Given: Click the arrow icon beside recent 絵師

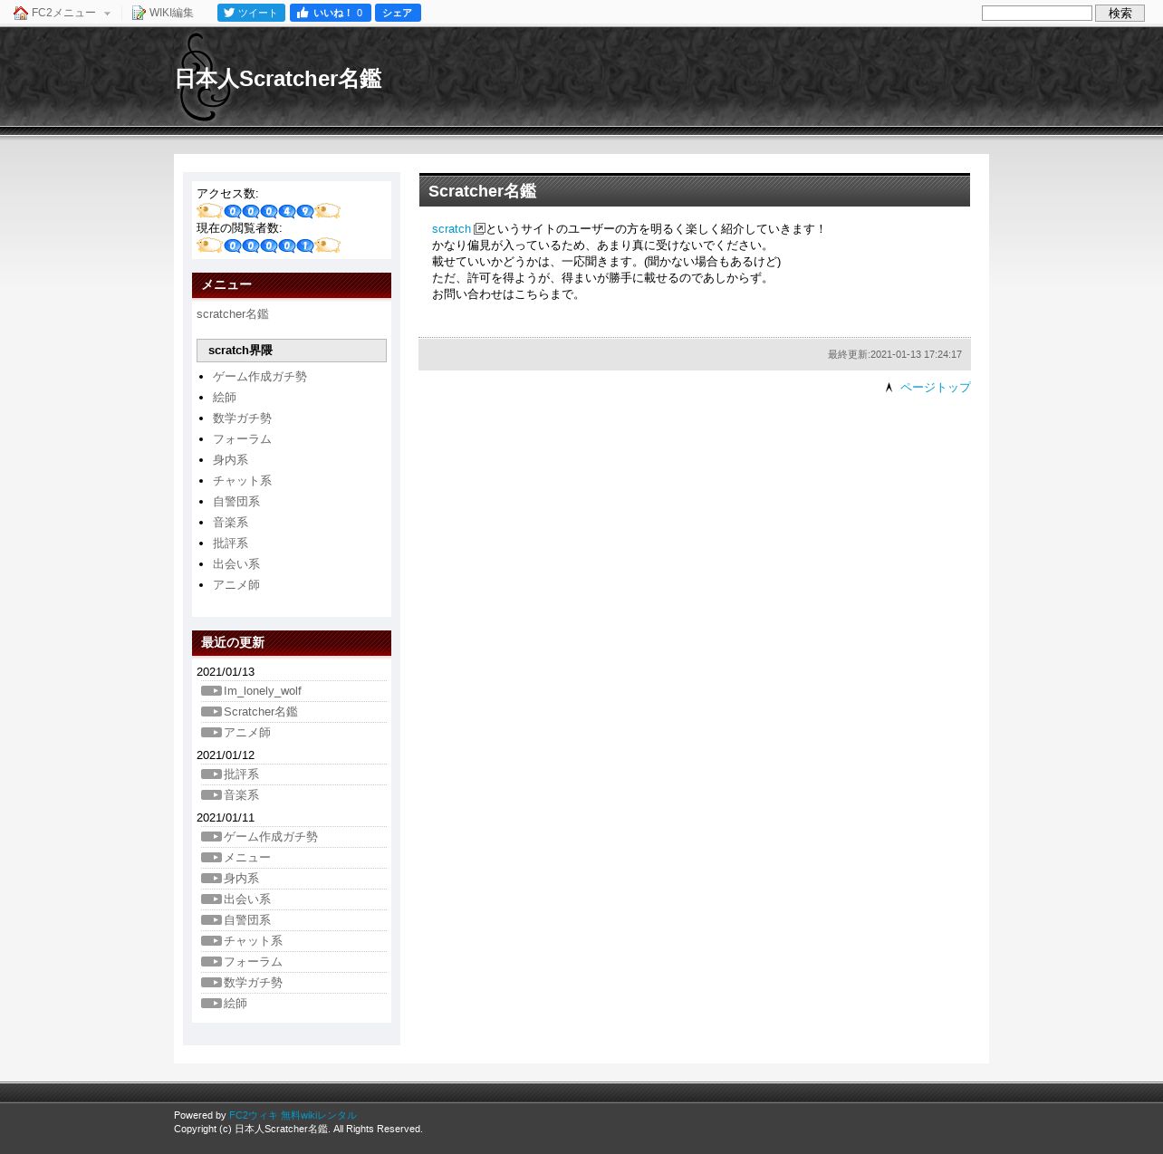Looking at the screenshot, I should (211, 1004).
